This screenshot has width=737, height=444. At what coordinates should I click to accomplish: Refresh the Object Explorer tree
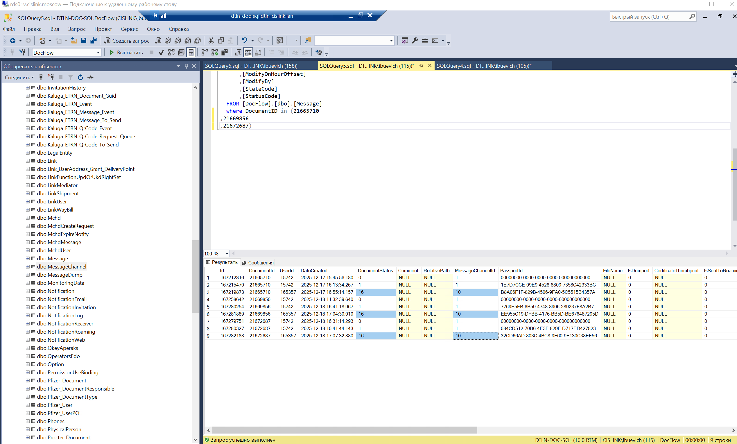tap(80, 78)
